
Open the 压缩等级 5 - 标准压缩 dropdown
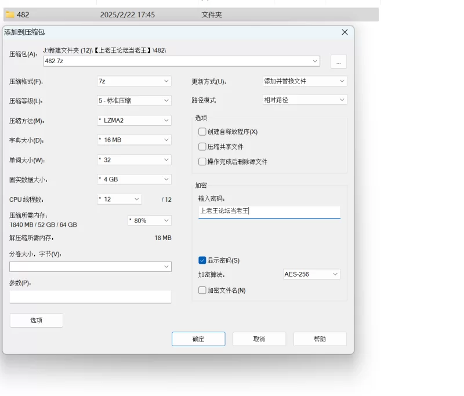(x=134, y=100)
